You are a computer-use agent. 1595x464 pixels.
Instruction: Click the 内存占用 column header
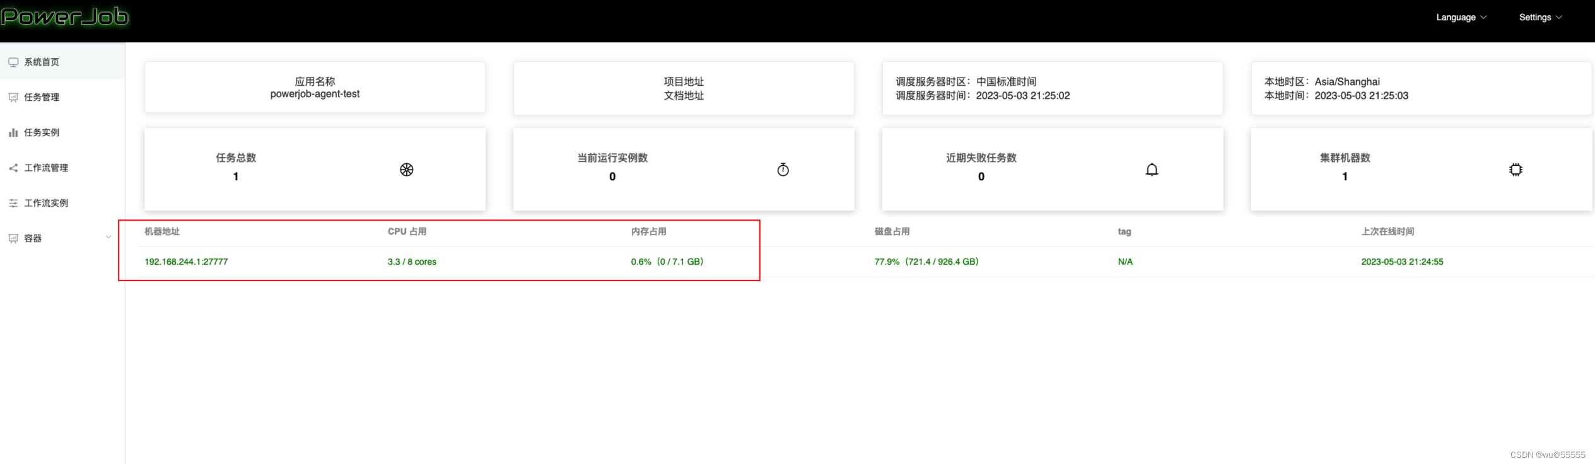(648, 231)
